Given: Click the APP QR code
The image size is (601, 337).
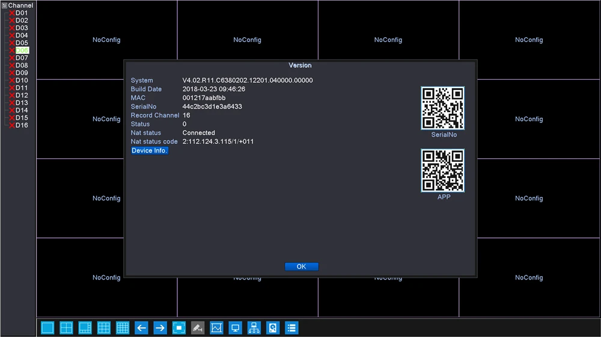Looking at the screenshot, I should click(443, 171).
